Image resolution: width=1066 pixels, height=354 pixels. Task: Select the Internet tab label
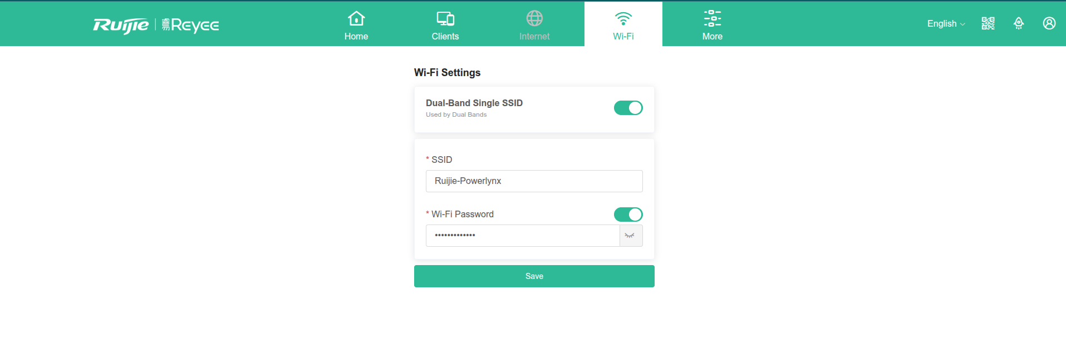(x=534, y=36)
